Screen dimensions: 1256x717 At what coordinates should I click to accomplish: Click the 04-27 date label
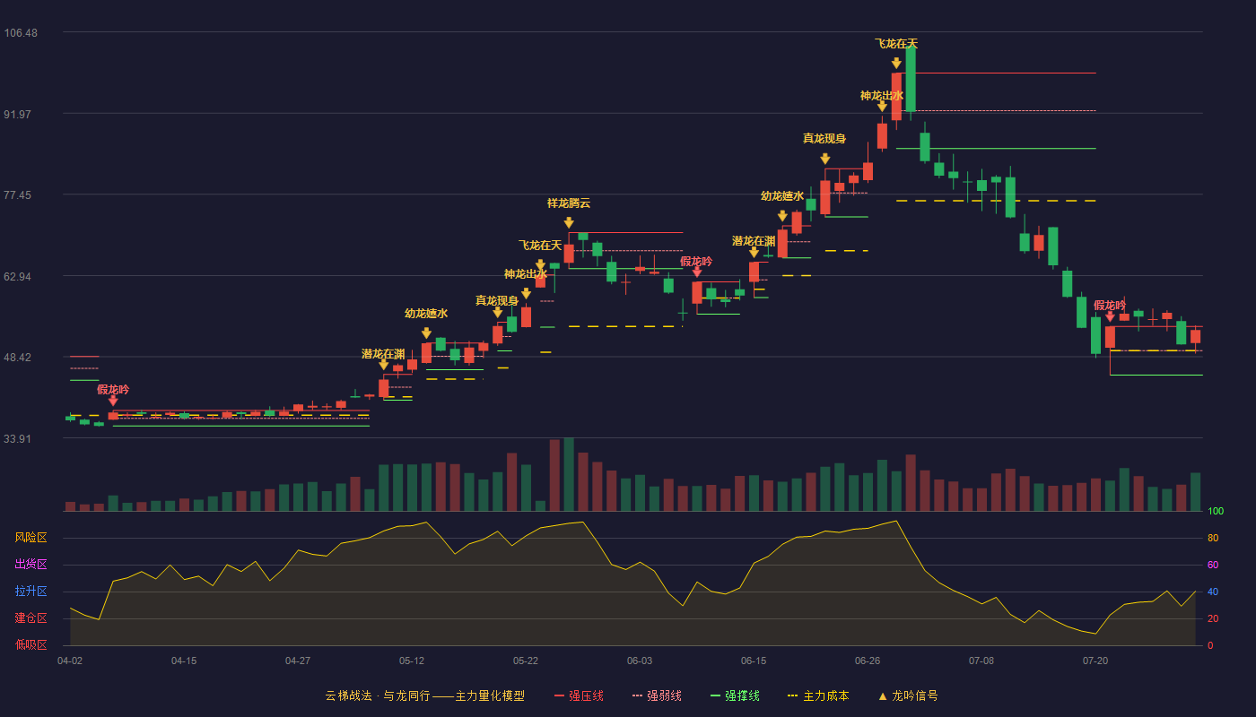pyautogui.click(x=298, y=661)
